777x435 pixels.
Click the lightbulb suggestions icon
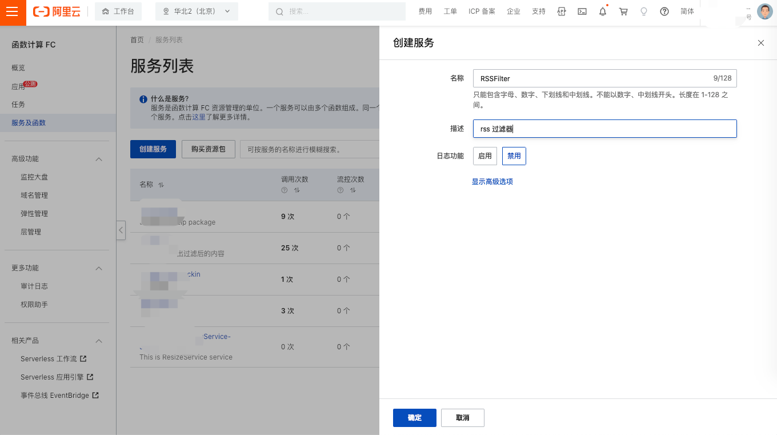pyautogui.click(x=644, y=11)
